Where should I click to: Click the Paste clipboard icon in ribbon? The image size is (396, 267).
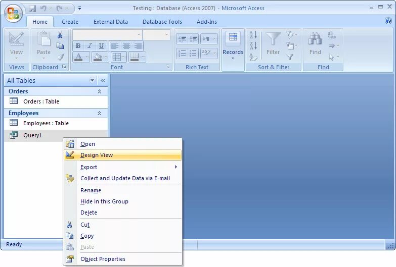click(x=43, y=38)
